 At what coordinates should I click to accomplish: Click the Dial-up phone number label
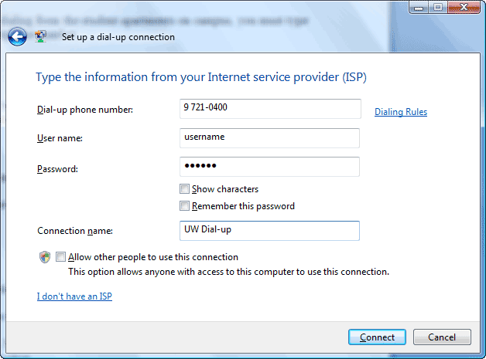click(85, 110)
